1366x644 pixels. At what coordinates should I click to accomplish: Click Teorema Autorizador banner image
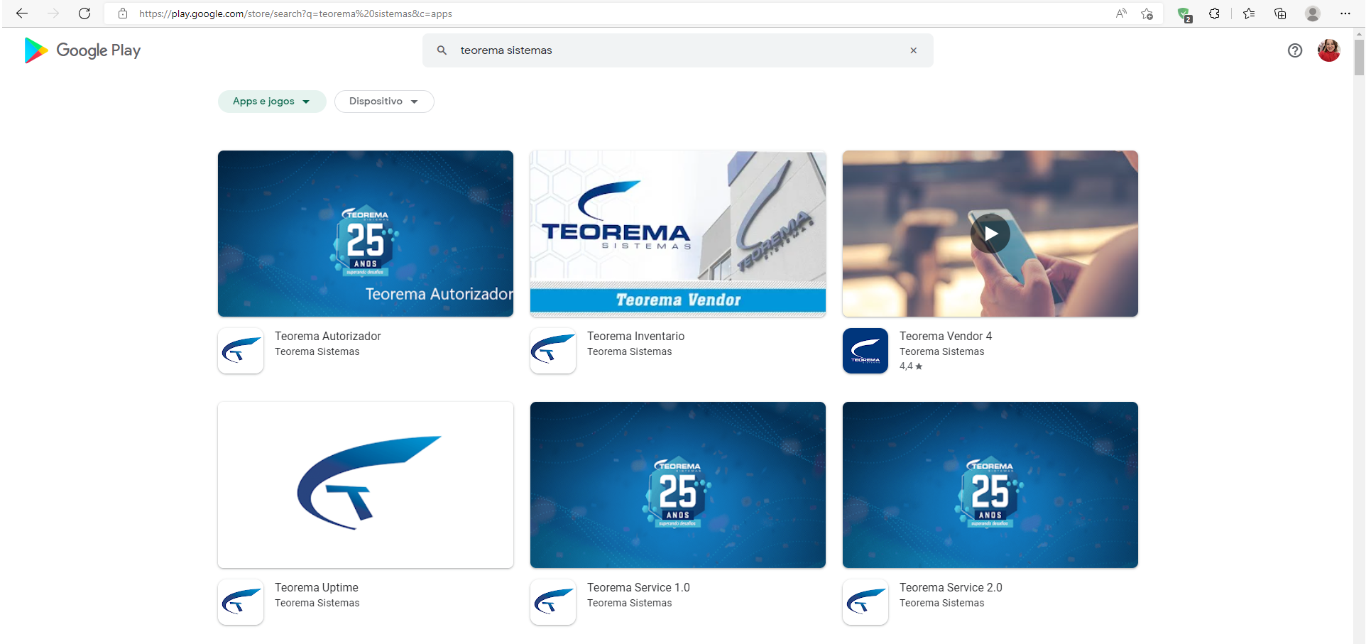366,234
